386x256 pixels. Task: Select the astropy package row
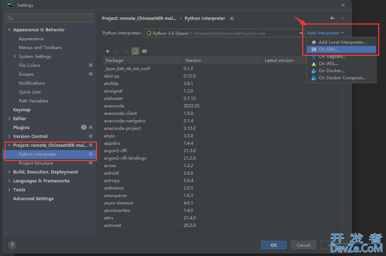(224, 180)
